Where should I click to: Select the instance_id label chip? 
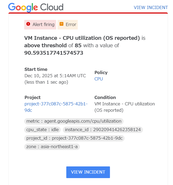click(x=103, y=130)
